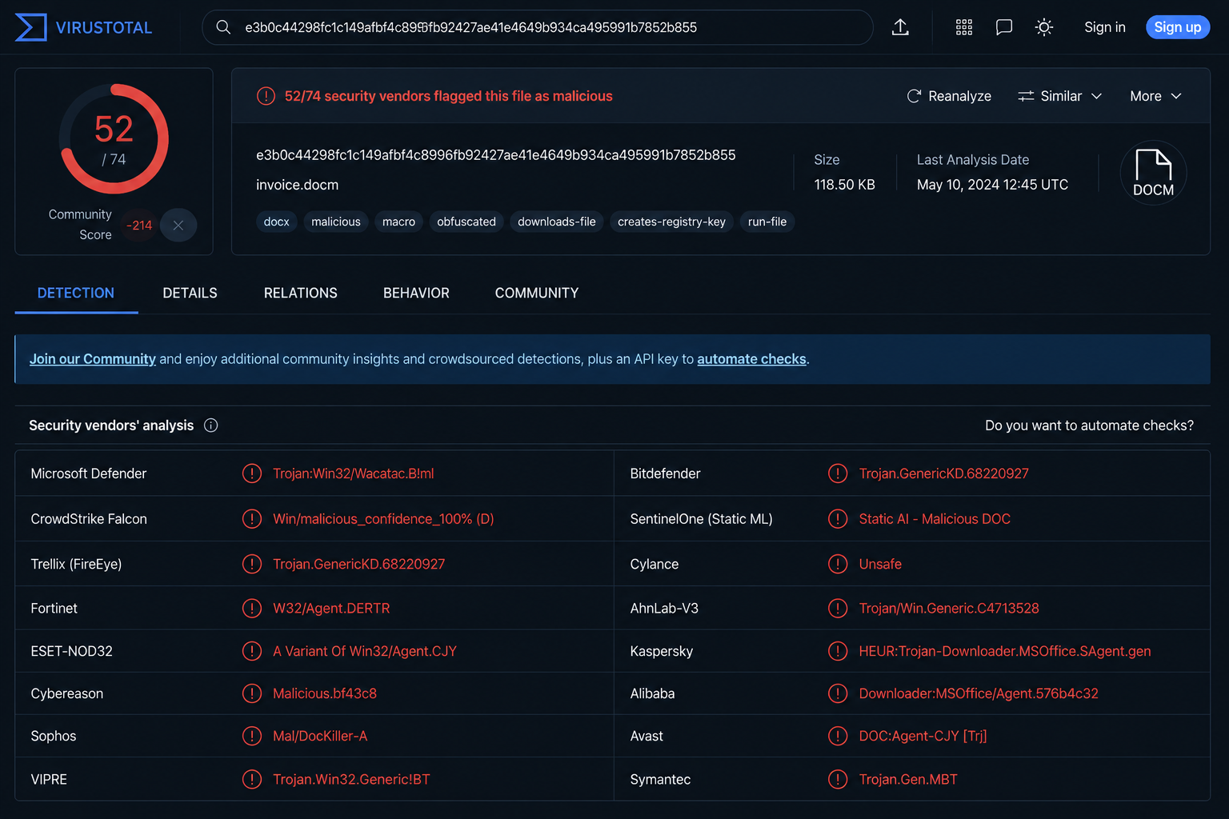This screenshot has height=819, width=1229.
Task: Click alert icon for Cylance result
Action: click(838, 564)
